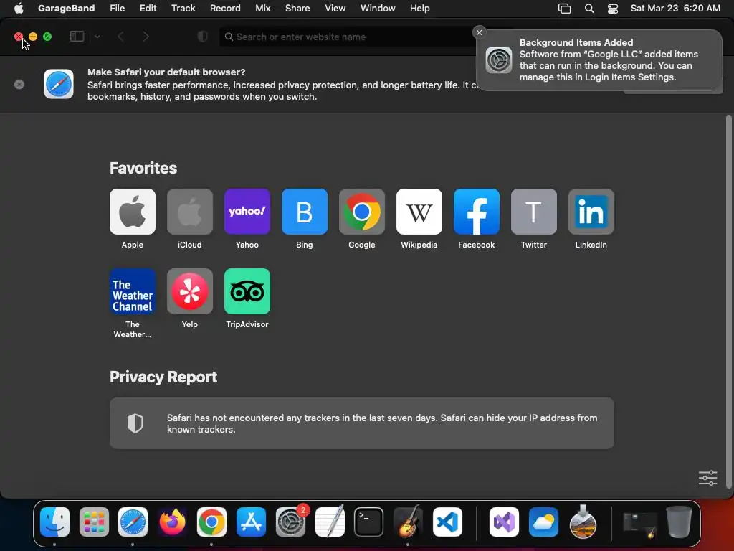Dismiss the Background Items Added notification
This screenshot has width=734, height=551.
479,32
